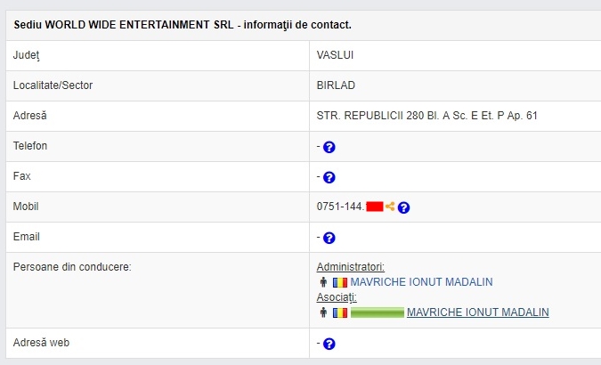This screenshot has height=365, width=601.
Task: Click the help icon in the Telefon row
Action: pos(329,147)
